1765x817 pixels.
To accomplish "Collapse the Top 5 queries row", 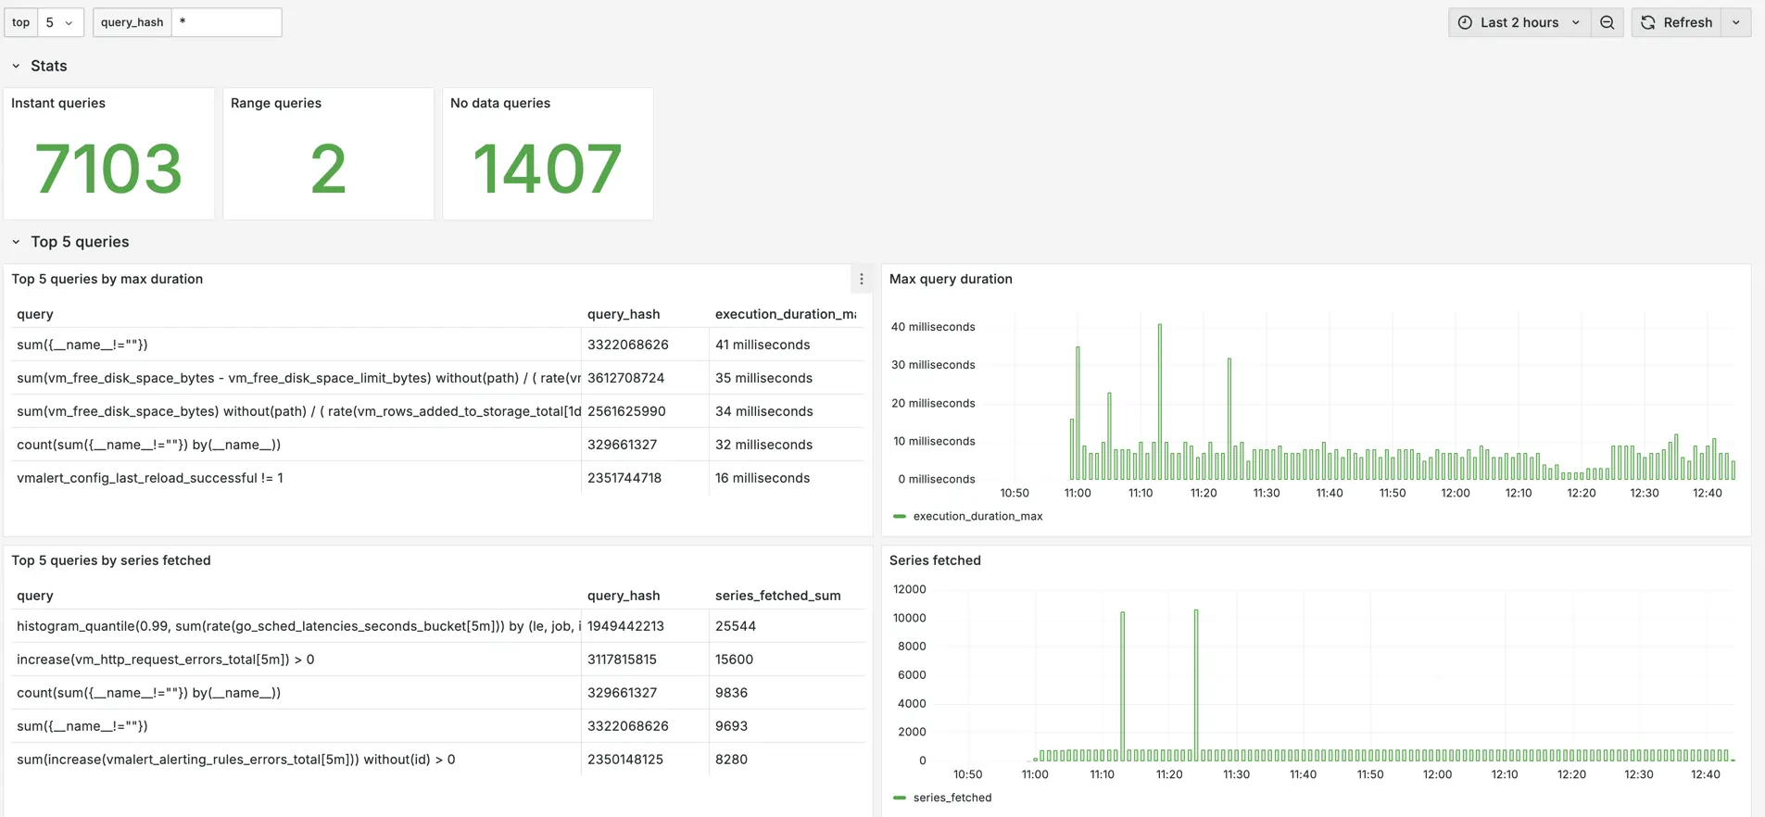I will point(16,242).
